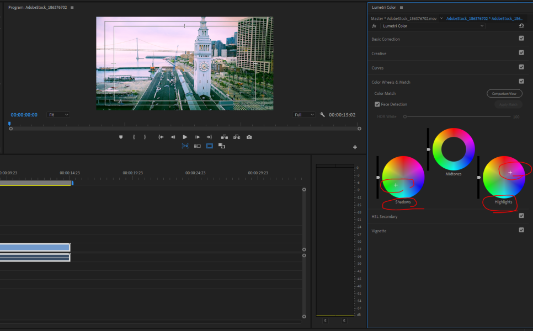Click the Mark In button
Image resolution: width=533 pixels, height=331 pixels.
pos(134,137)
